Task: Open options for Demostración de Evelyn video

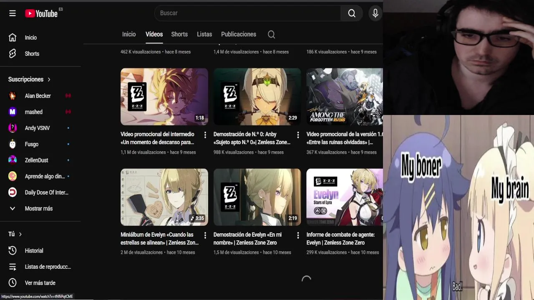Action: coord(298,235)
